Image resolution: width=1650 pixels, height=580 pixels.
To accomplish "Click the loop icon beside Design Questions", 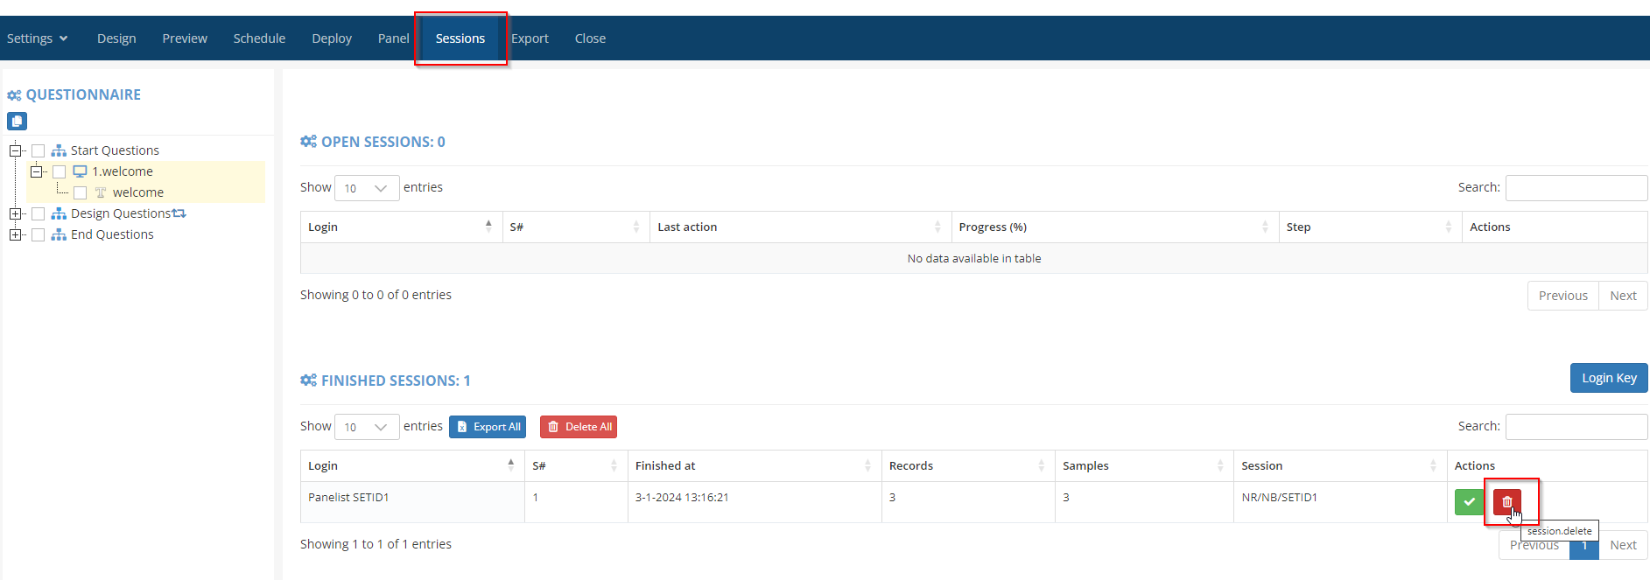I will [179, 213].
